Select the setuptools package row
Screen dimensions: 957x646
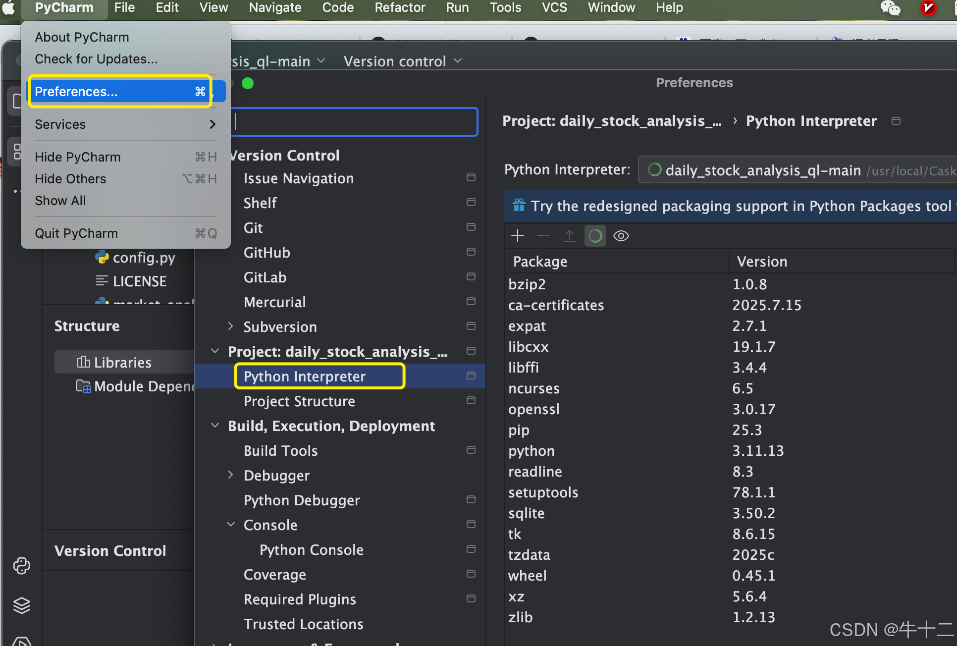543,492
